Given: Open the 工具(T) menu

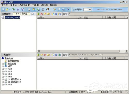Looking at the screenshot, I should click(35, 5).
